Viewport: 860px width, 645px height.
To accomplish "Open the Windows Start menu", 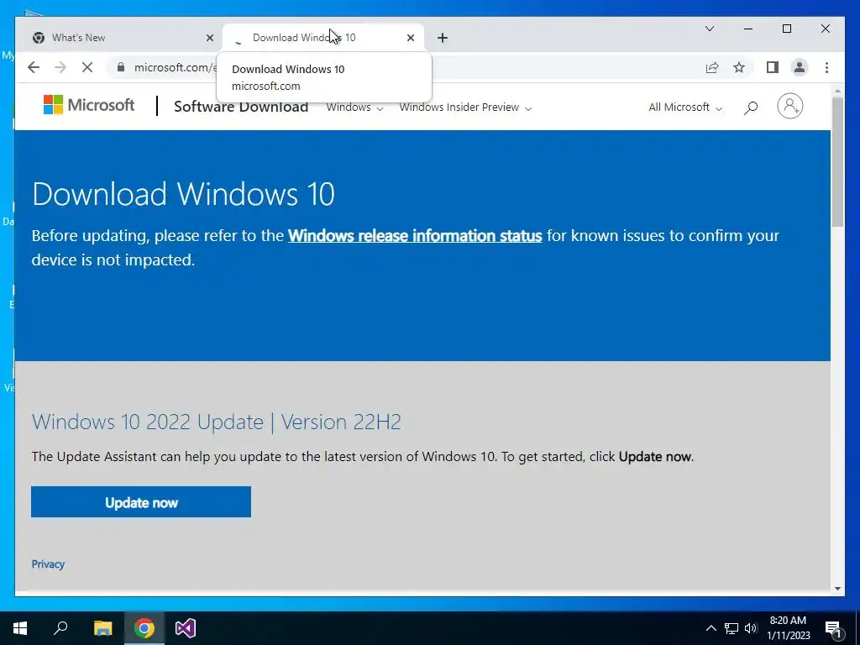I will pos(20,628).
